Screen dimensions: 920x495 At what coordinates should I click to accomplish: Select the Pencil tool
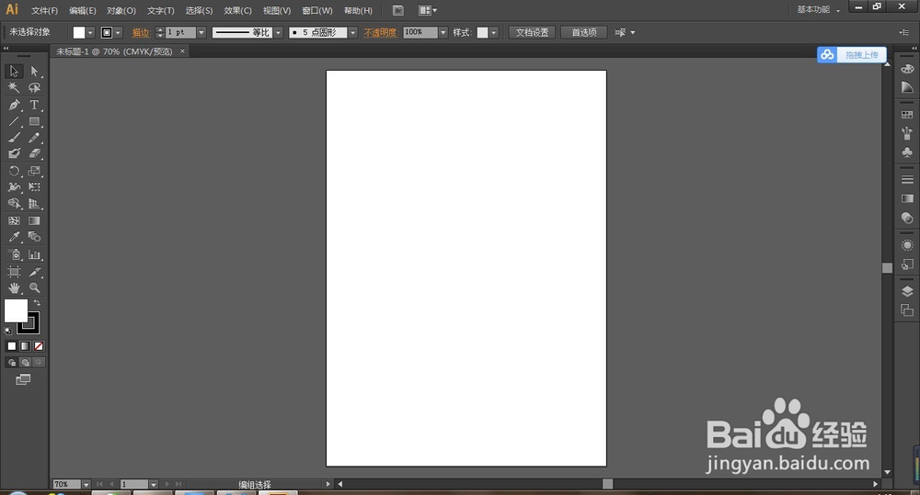tap(35, 138)
